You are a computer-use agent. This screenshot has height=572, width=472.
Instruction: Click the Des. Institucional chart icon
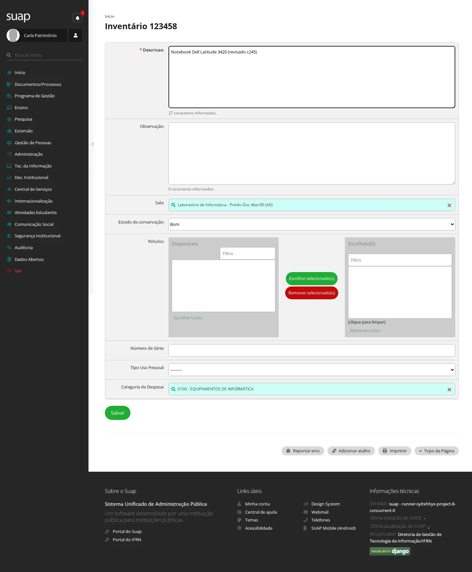coord(9,178)
